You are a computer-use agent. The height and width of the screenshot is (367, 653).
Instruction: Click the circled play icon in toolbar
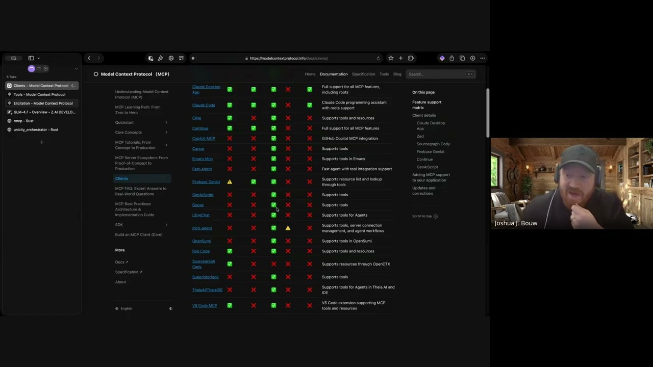pyautogui.click(x=171, y=58)
